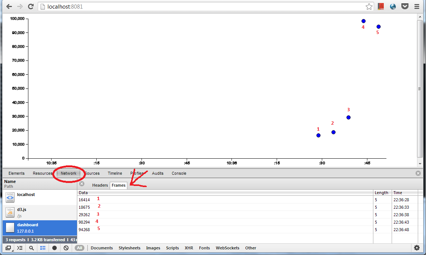Filter by XHR
Screen dimensions: 426x255
coord(189,248)
